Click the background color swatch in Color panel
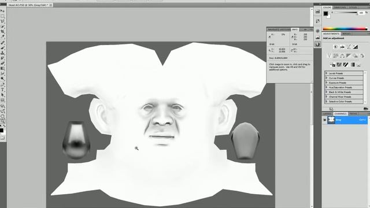370x208 pixels. point(328,16)
